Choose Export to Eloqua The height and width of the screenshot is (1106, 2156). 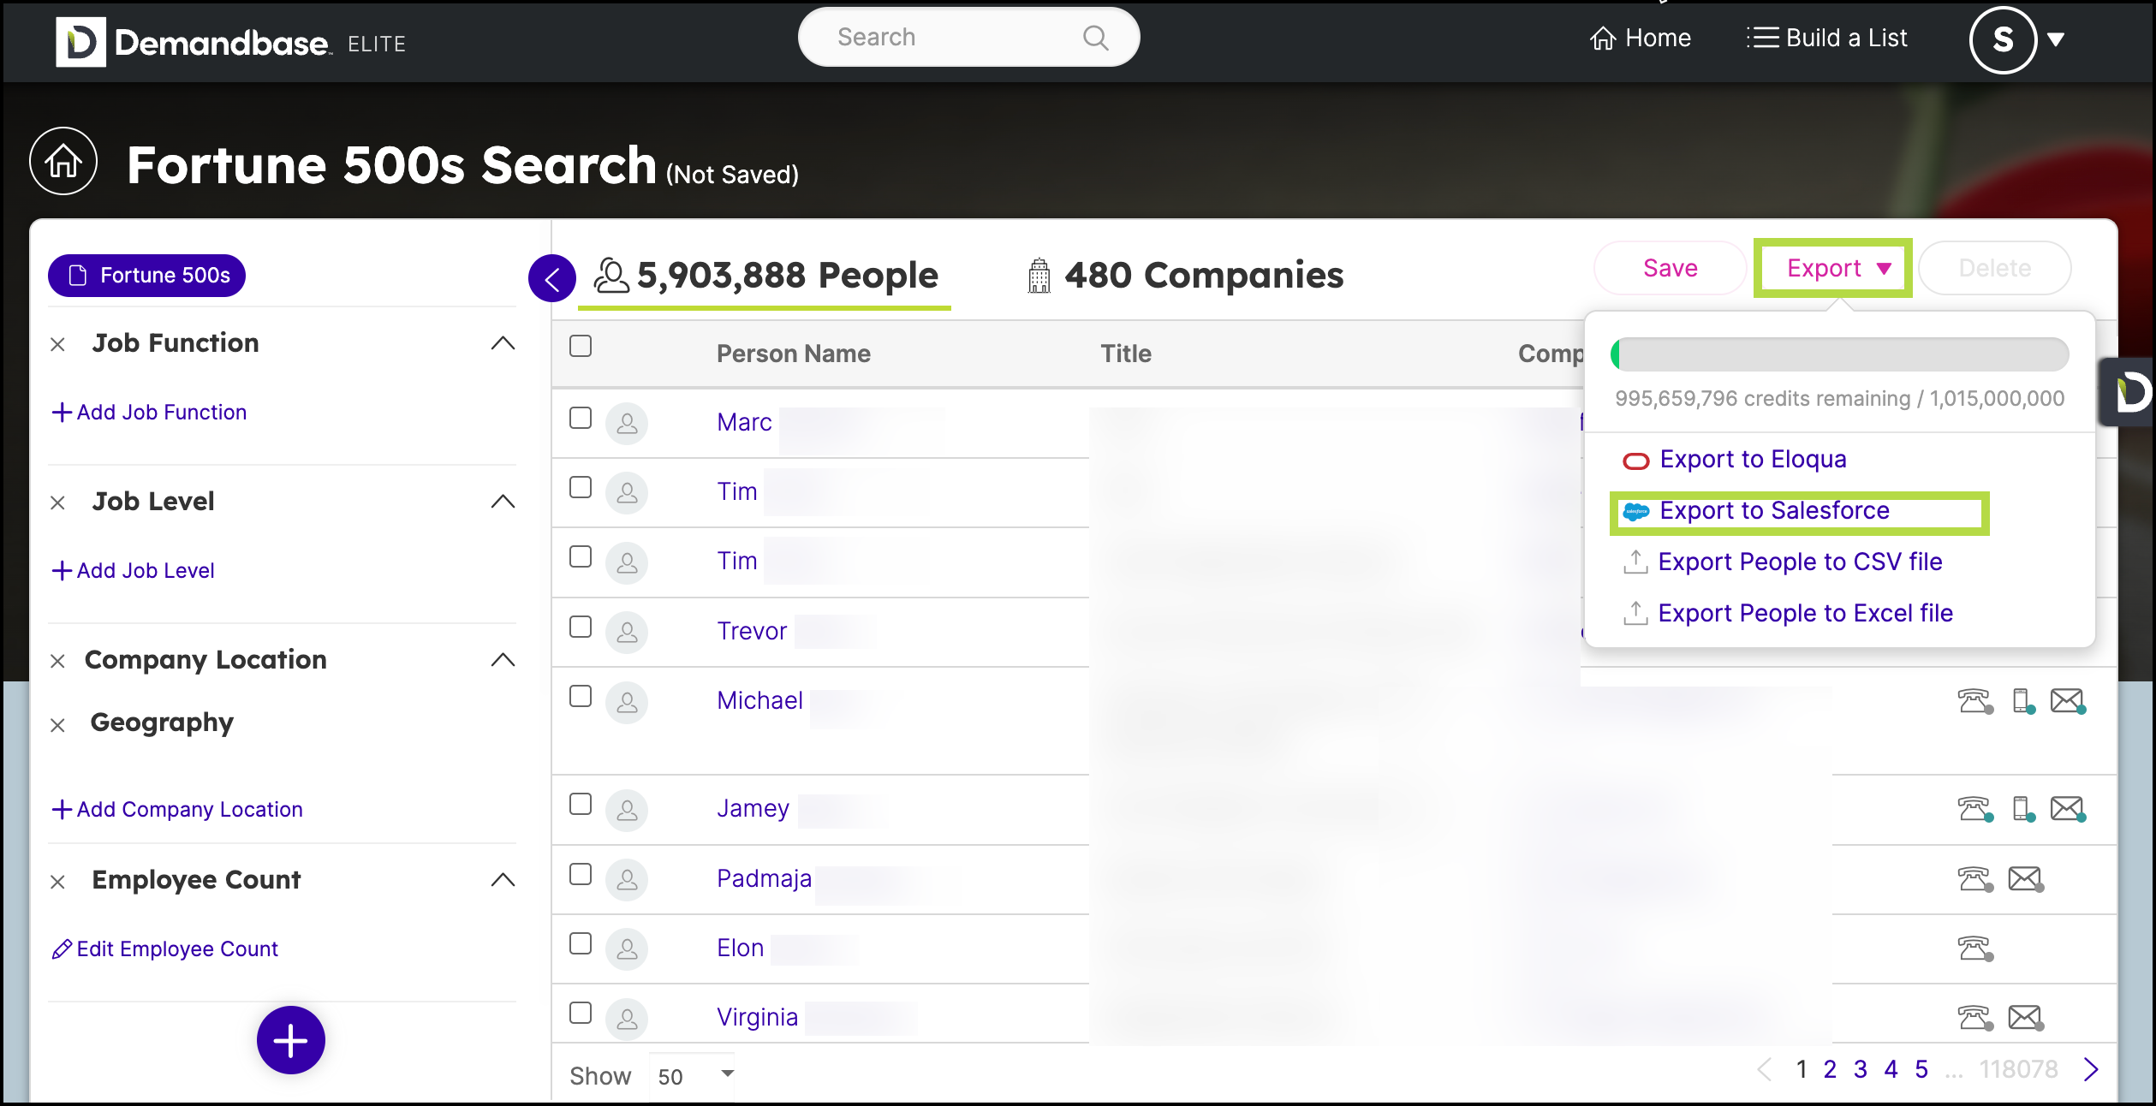1735,460
